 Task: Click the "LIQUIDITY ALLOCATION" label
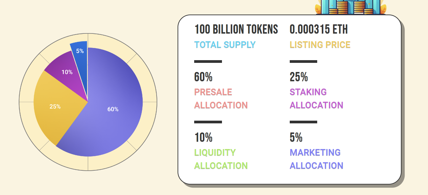tap(221, 159)
